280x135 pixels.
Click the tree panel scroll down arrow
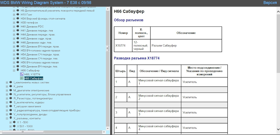[x=108, y=128]
